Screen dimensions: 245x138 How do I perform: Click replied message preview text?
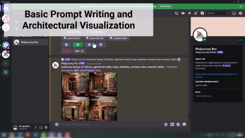(132, 59)
